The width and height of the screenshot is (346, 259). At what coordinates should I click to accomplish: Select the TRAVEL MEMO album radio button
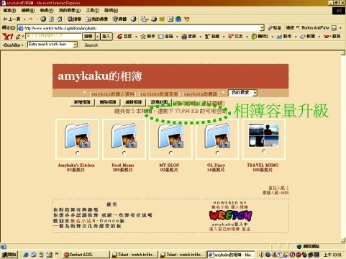tap(264, 151)
